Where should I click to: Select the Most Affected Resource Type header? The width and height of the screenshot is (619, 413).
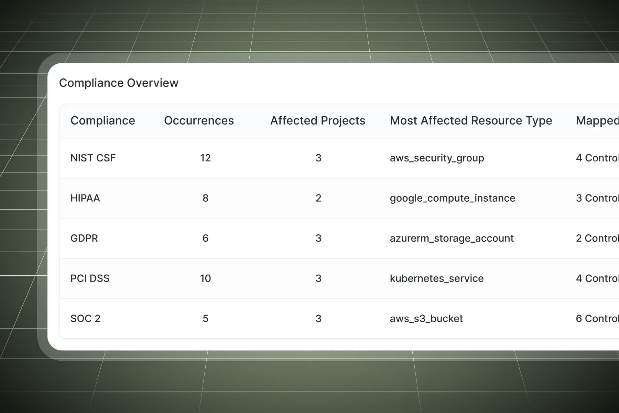[x=471, y=120]
